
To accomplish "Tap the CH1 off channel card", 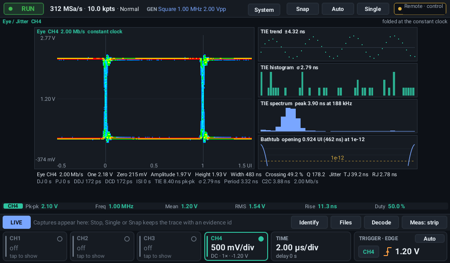I will click(x=35, y=246).
